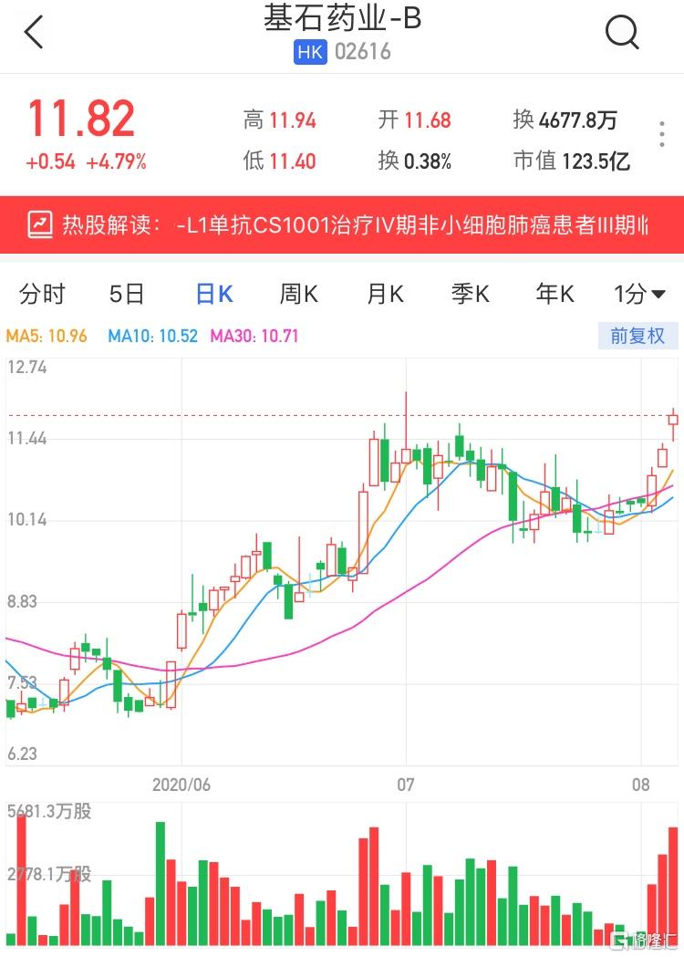Expand the 1分 minute interval dropdown
The image size is (684, 957).
click(x=639, y=294)
